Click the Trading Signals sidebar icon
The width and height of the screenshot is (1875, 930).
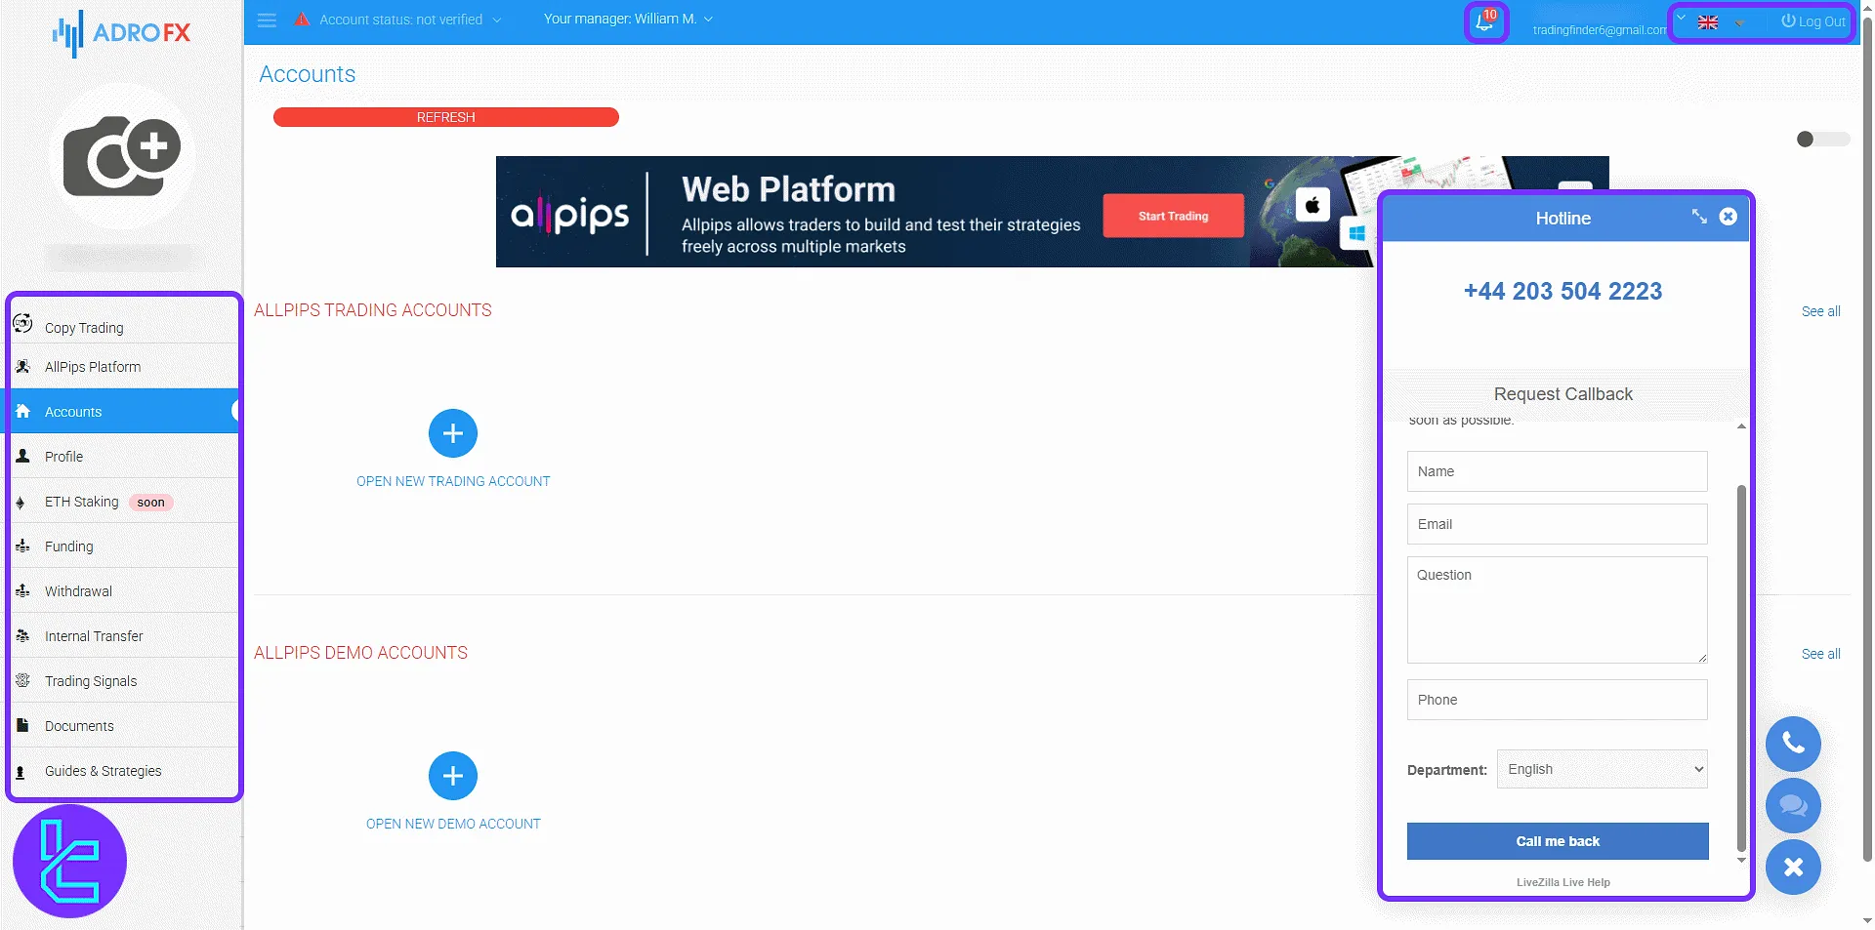pos(22,680)
